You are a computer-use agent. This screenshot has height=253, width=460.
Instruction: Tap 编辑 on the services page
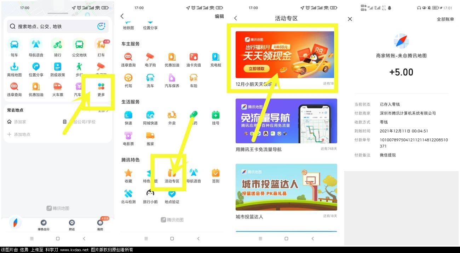[219, 16]
